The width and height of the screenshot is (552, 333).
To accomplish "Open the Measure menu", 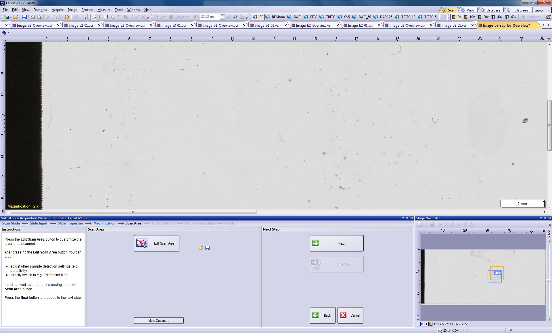I will coord(104,10).
